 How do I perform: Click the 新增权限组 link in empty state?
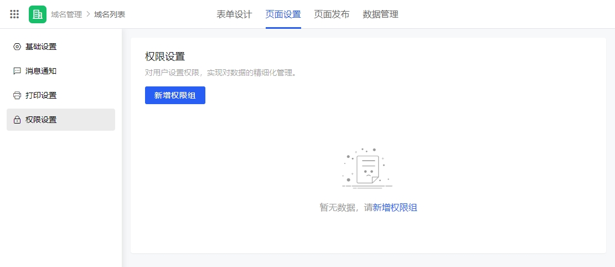tap(395, 208)
